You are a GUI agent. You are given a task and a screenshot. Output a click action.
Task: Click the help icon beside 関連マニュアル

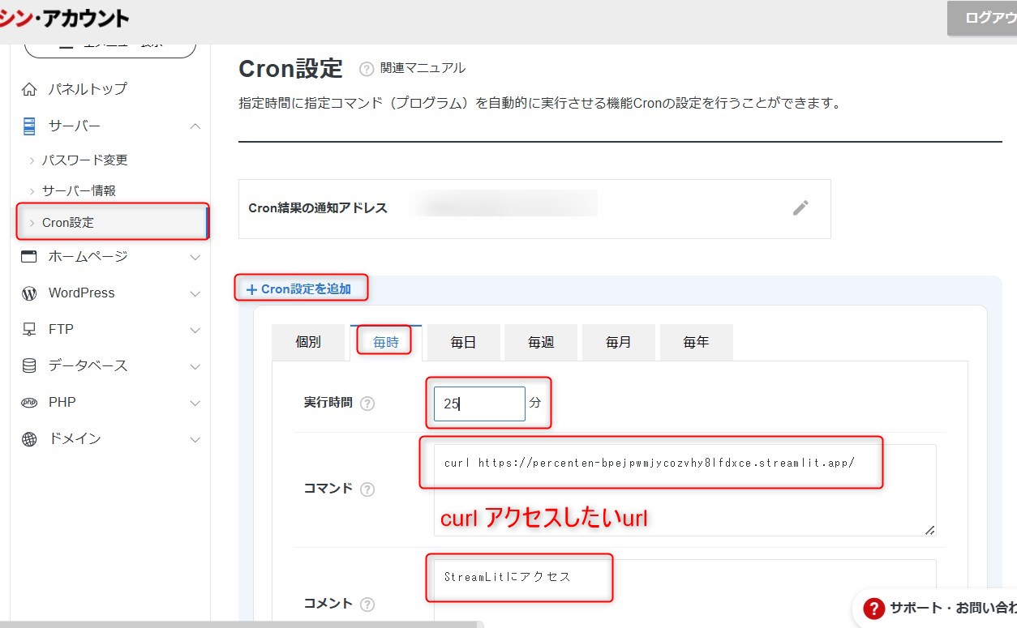click(x=367, y=69)
